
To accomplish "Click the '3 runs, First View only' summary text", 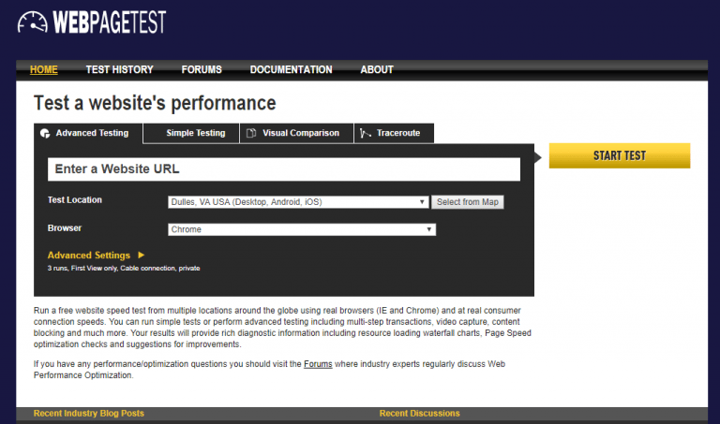I will 124,268.
